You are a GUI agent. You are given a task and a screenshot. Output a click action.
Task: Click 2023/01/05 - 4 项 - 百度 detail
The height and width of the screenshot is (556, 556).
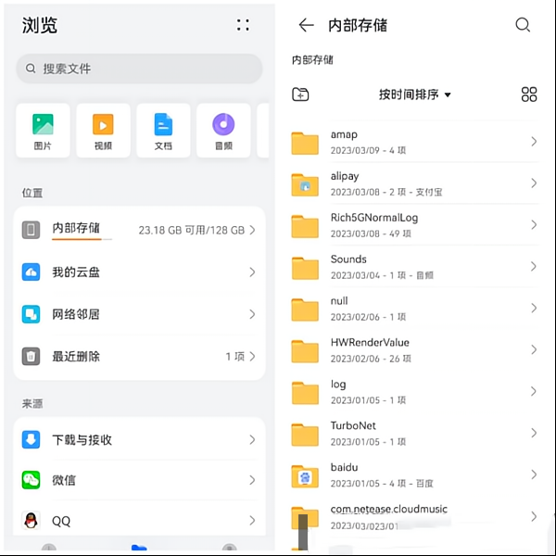[382, 484]
